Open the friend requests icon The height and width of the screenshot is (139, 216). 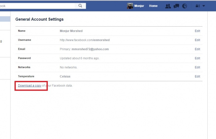(x=168, y=6)
